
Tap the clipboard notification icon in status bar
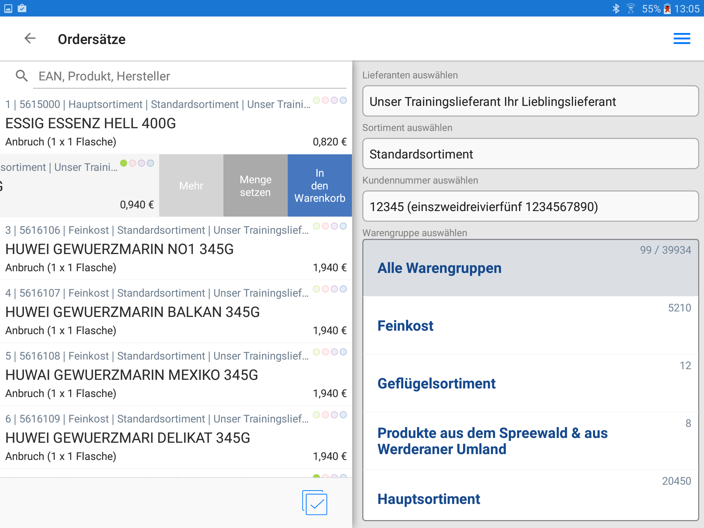tap(22, 9)
